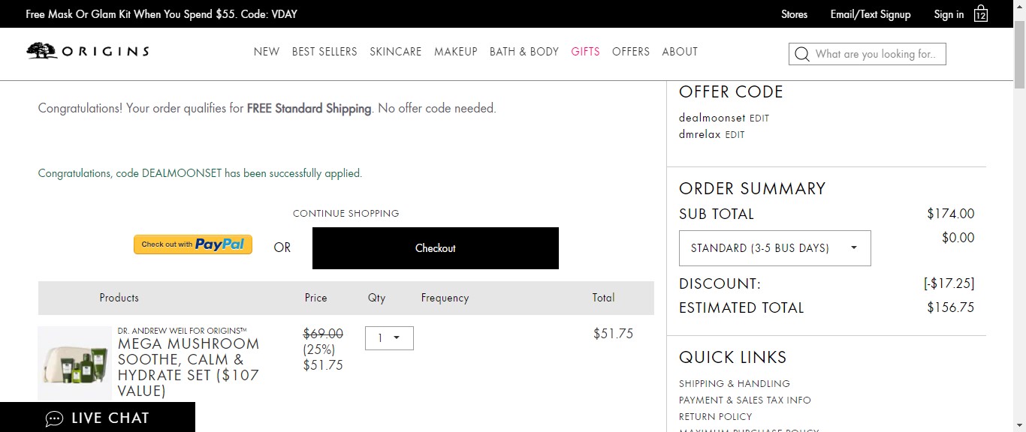Open the shopping bag icon
Screen dimensions: 1026x432
coord(981,13)
